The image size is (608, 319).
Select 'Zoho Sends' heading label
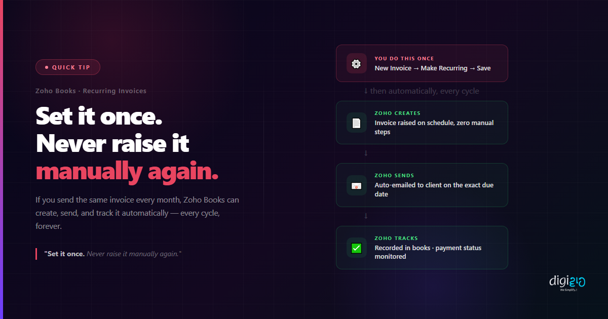pos(394,176)
